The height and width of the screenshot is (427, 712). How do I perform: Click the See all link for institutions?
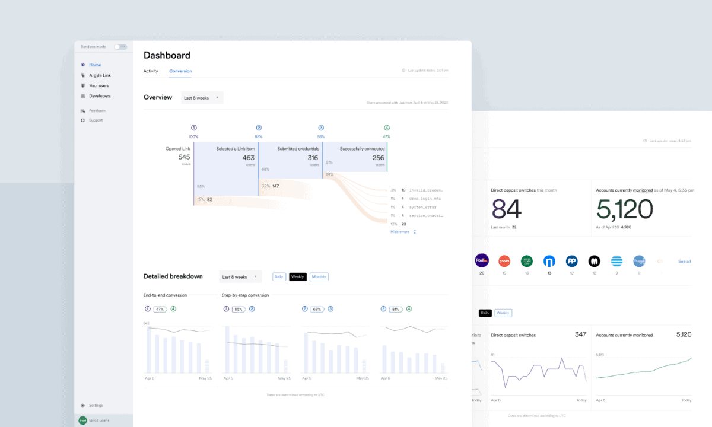[684, 261]
